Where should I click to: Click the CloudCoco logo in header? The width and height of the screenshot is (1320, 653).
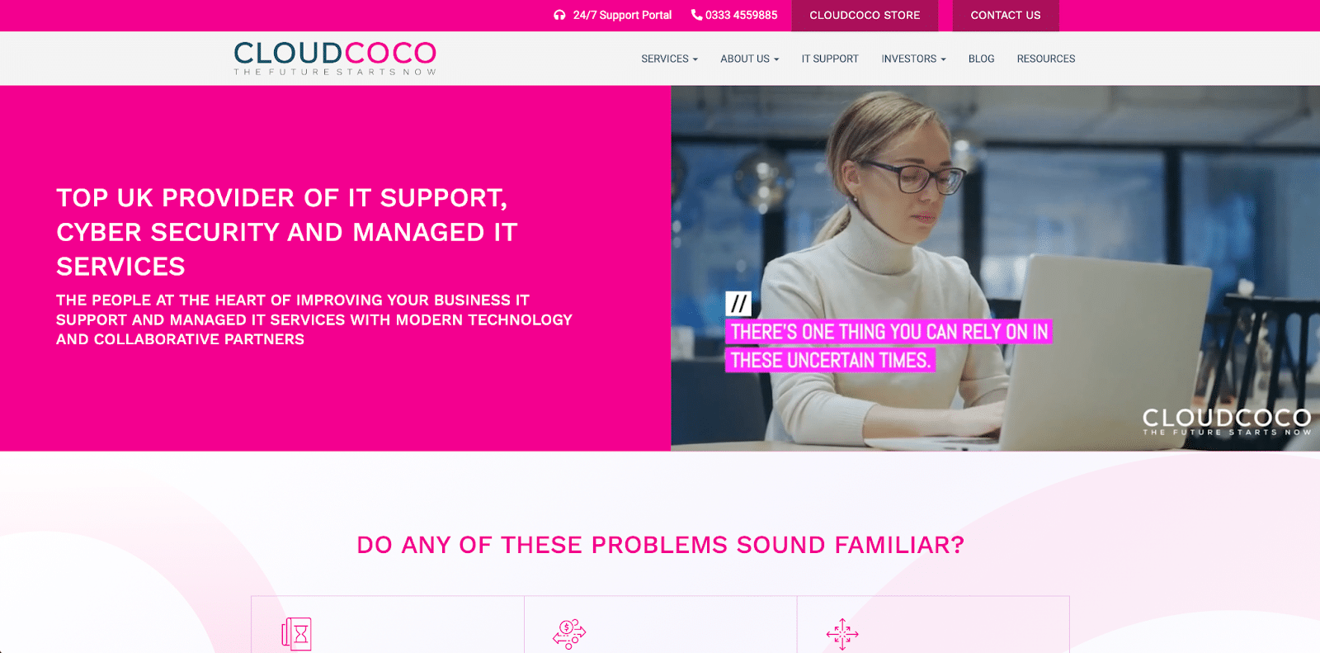[335, 58]
